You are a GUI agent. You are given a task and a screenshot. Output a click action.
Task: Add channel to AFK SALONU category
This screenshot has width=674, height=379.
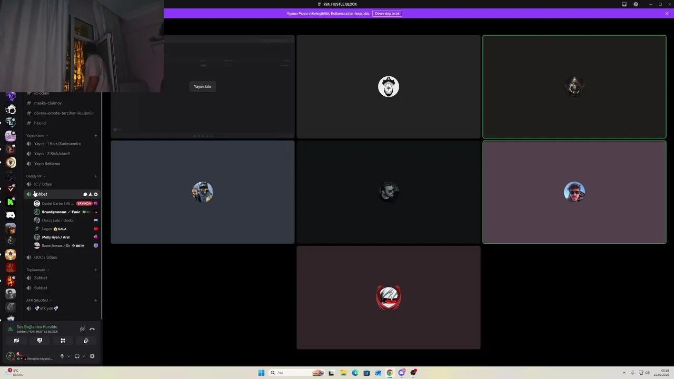[96, 301]
